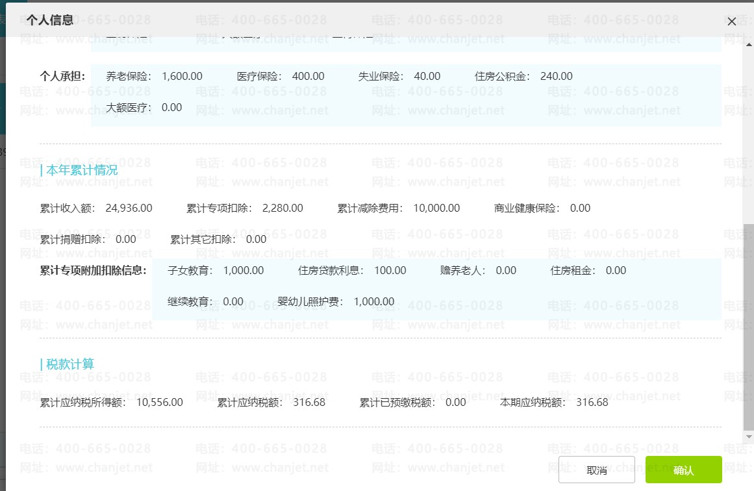Click the 本期应纳税额 value 316.68
This screenshot has width=754, height=491.
tap(592, 403)
